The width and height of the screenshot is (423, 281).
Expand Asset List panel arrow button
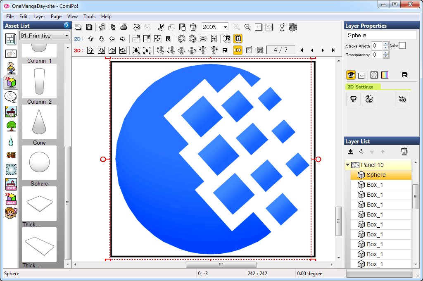point(67,25)
